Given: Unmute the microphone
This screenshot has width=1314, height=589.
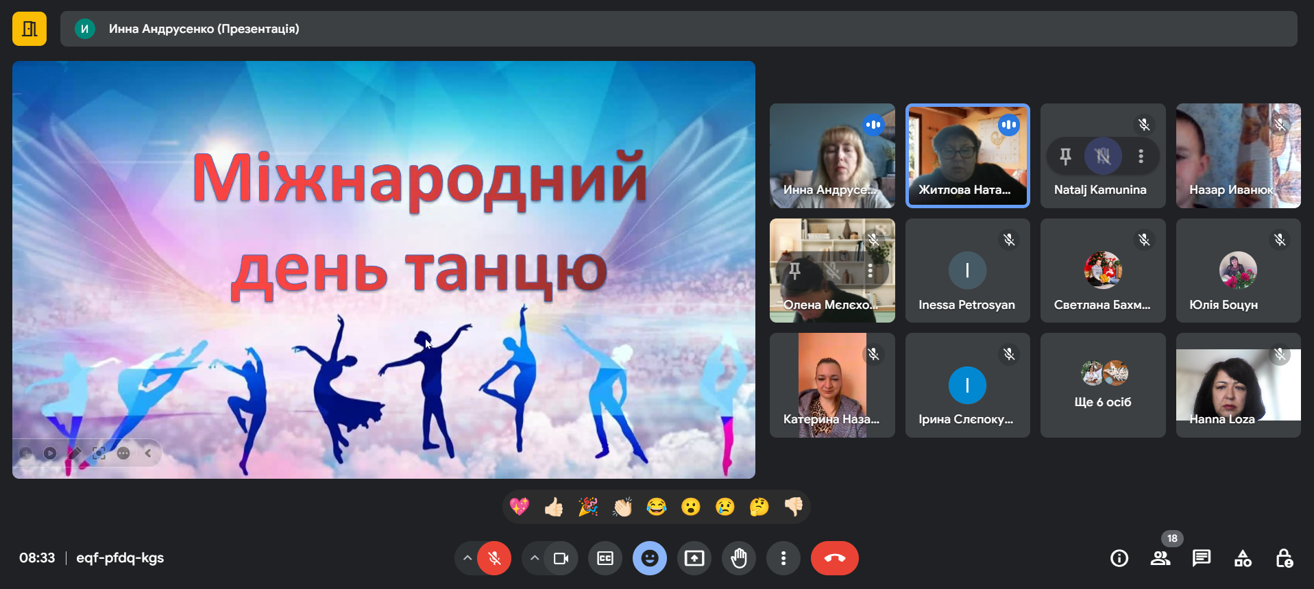Looking at the screenshot, I should click(494, 558).
